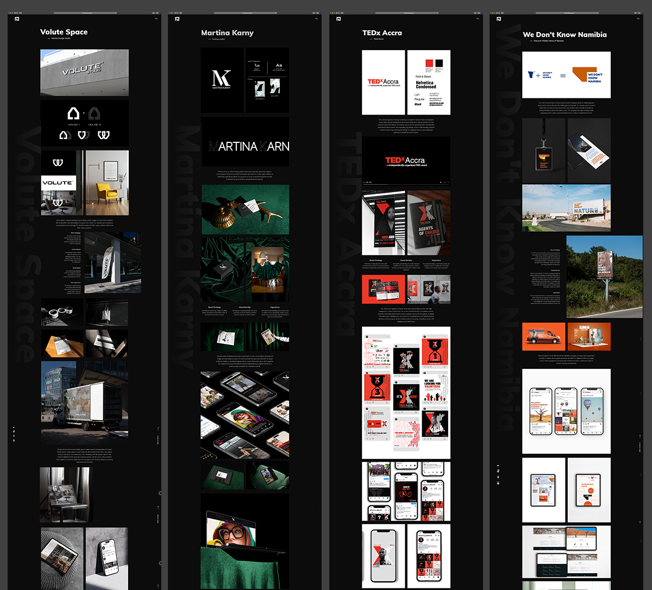Open the Agents of Change banner image

(x=429, y=223)
